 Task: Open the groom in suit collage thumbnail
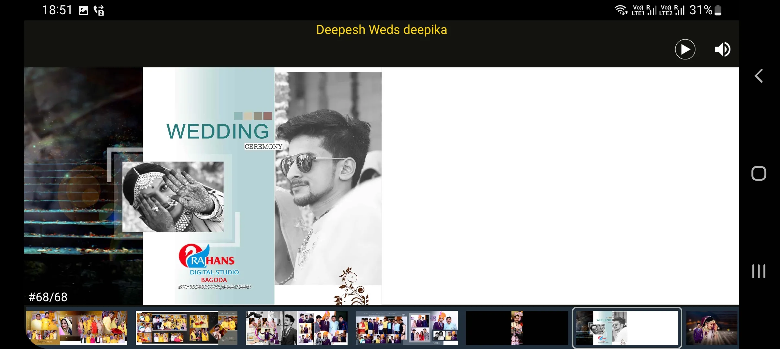pyautogui.click(x=297, y=328)
